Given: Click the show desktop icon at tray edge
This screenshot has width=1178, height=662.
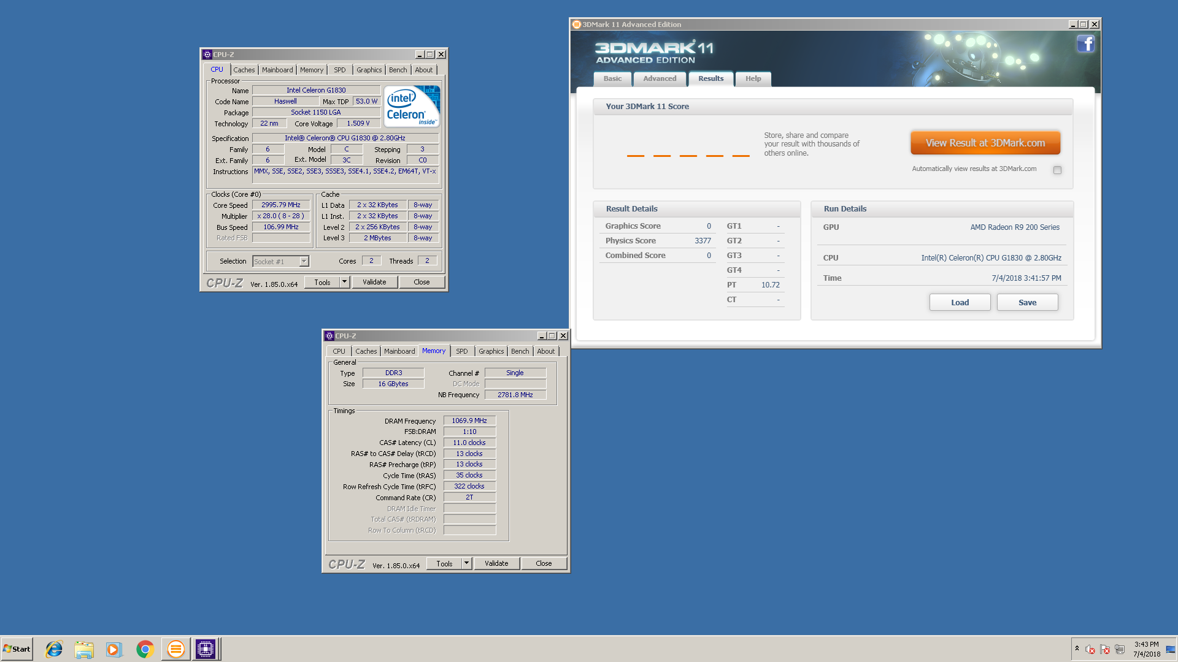Looking at the screenshot, I should [1171, 649].
